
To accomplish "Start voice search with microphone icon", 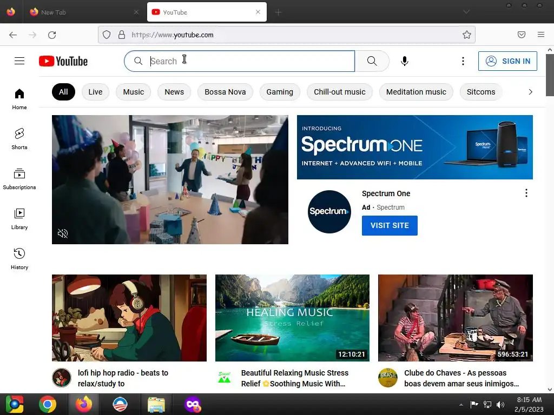I will [405, 61].
